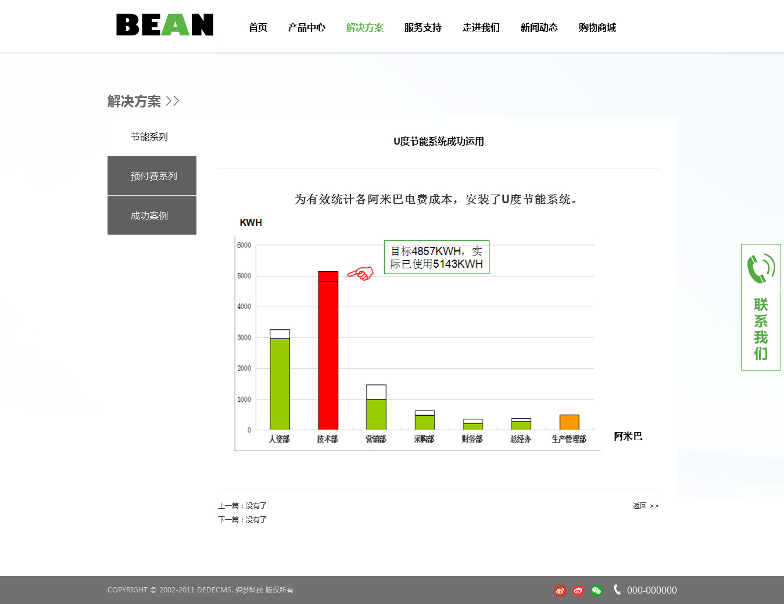
Task: Click the 返回 >> link
Action: pyautogui.click(x=645, y=506)
